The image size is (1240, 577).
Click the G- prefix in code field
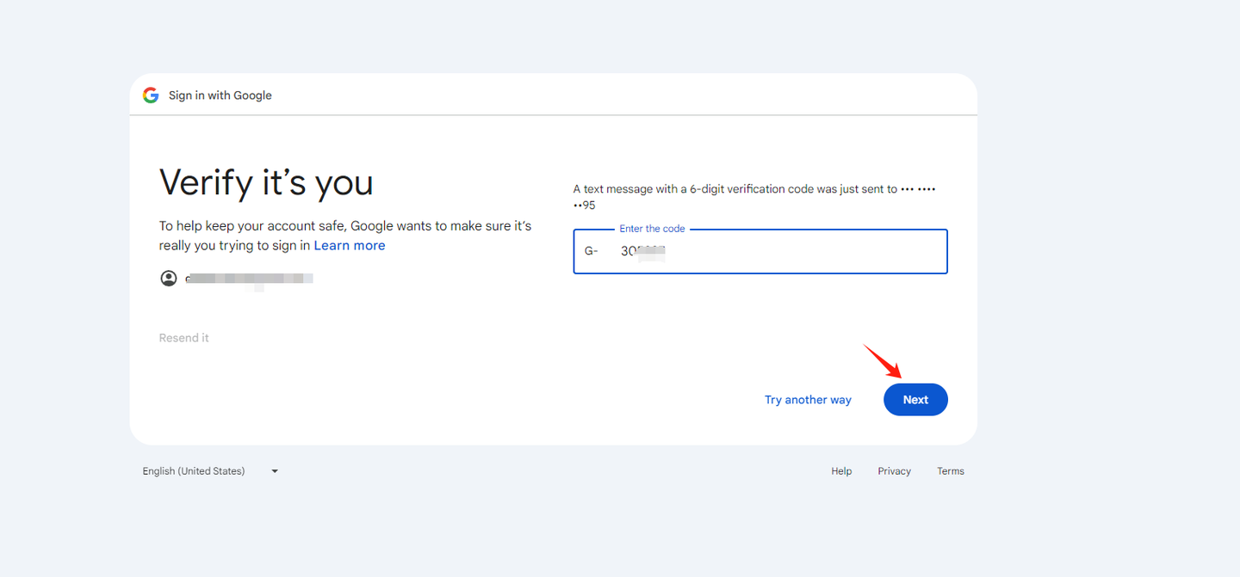click(592, 252)
